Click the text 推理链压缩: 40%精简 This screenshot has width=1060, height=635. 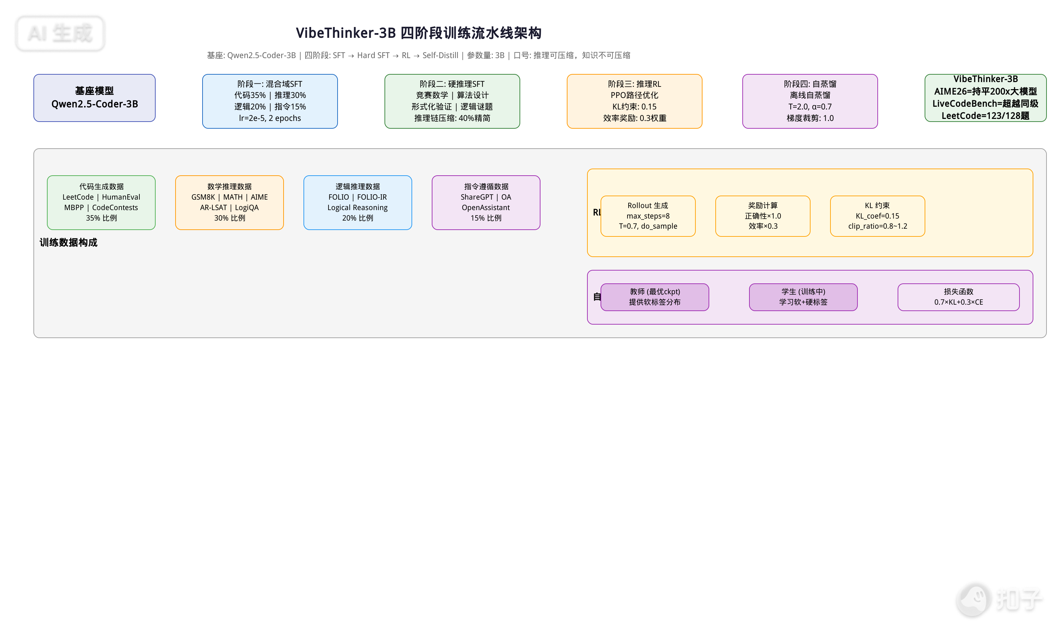[452, 118]
